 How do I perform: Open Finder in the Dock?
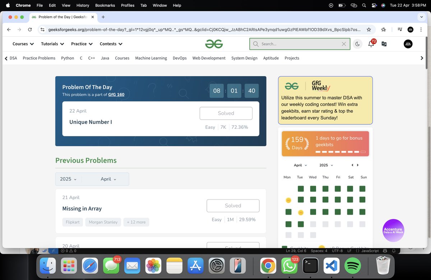pyautogui.click(x=48, y=266)
